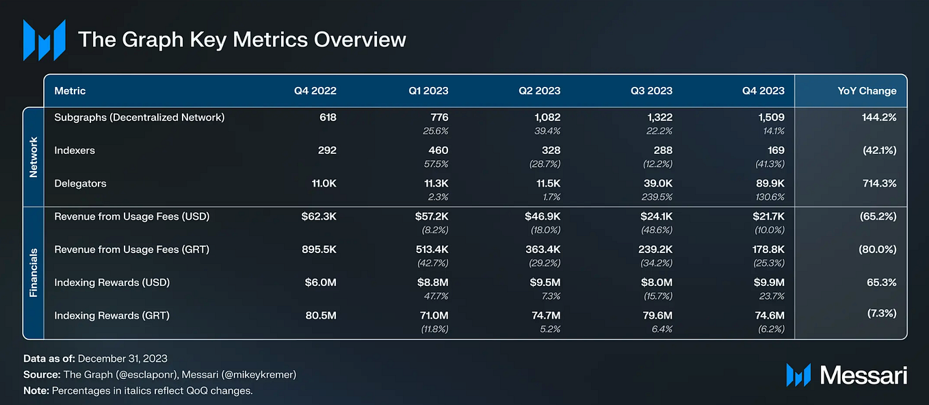Click the 1,509 subgraphs Q4 2023 value
This screenshot has width=929, height=405.
[770, 117]
